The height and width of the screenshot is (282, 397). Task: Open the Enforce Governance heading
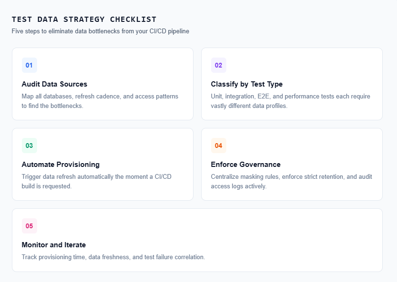click(245, 165)
